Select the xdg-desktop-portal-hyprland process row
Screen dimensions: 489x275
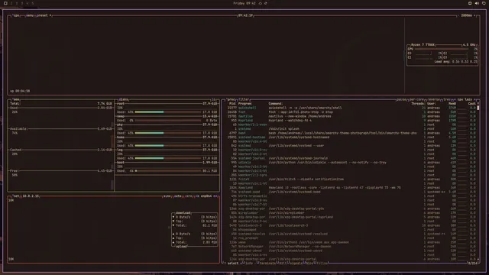click(x=351, y=217)
